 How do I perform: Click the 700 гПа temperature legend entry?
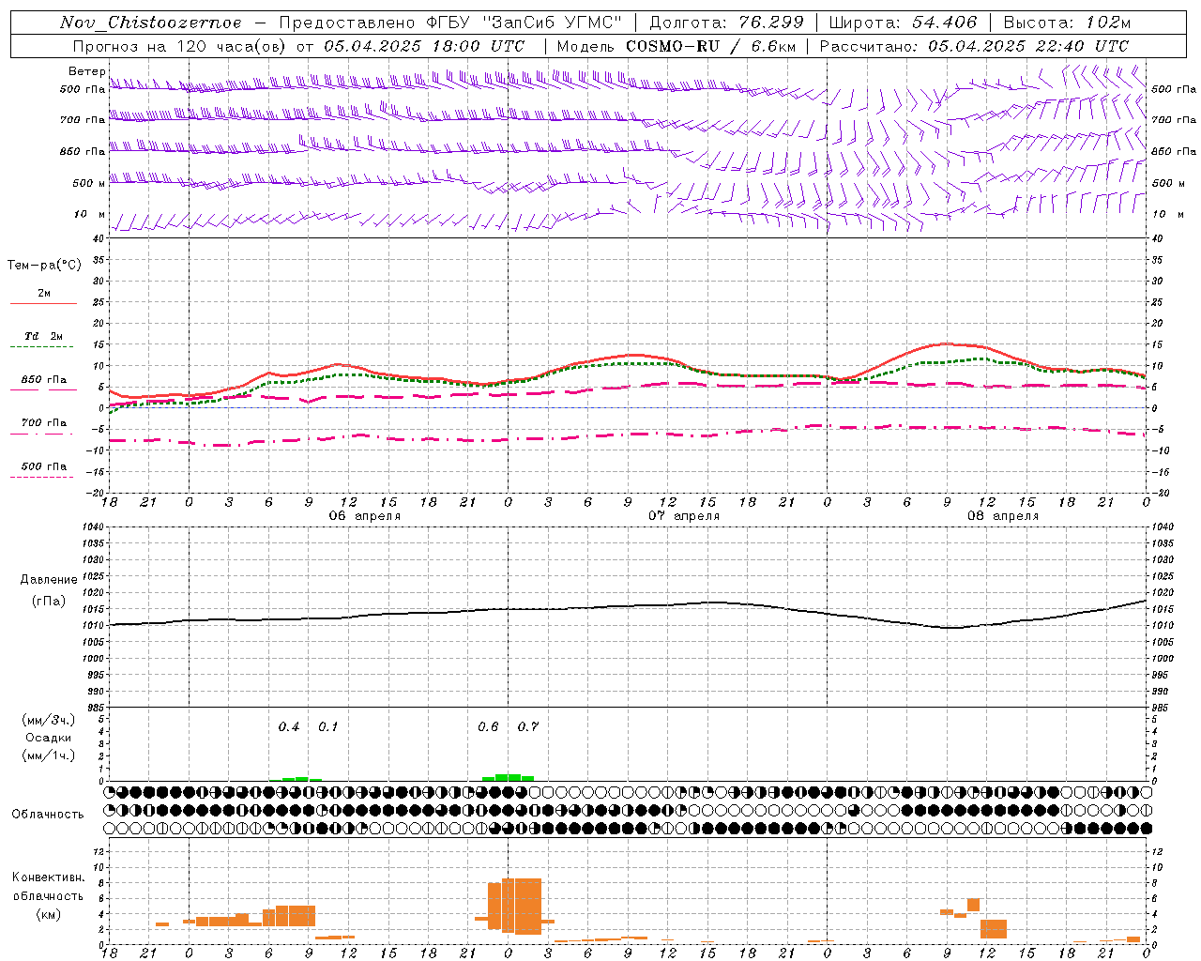click(x=44, y=423)
